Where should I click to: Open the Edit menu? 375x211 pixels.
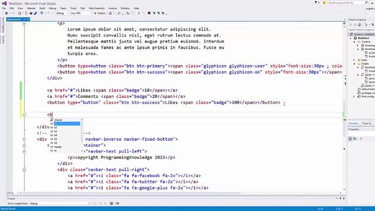click(x=12, y=8)
